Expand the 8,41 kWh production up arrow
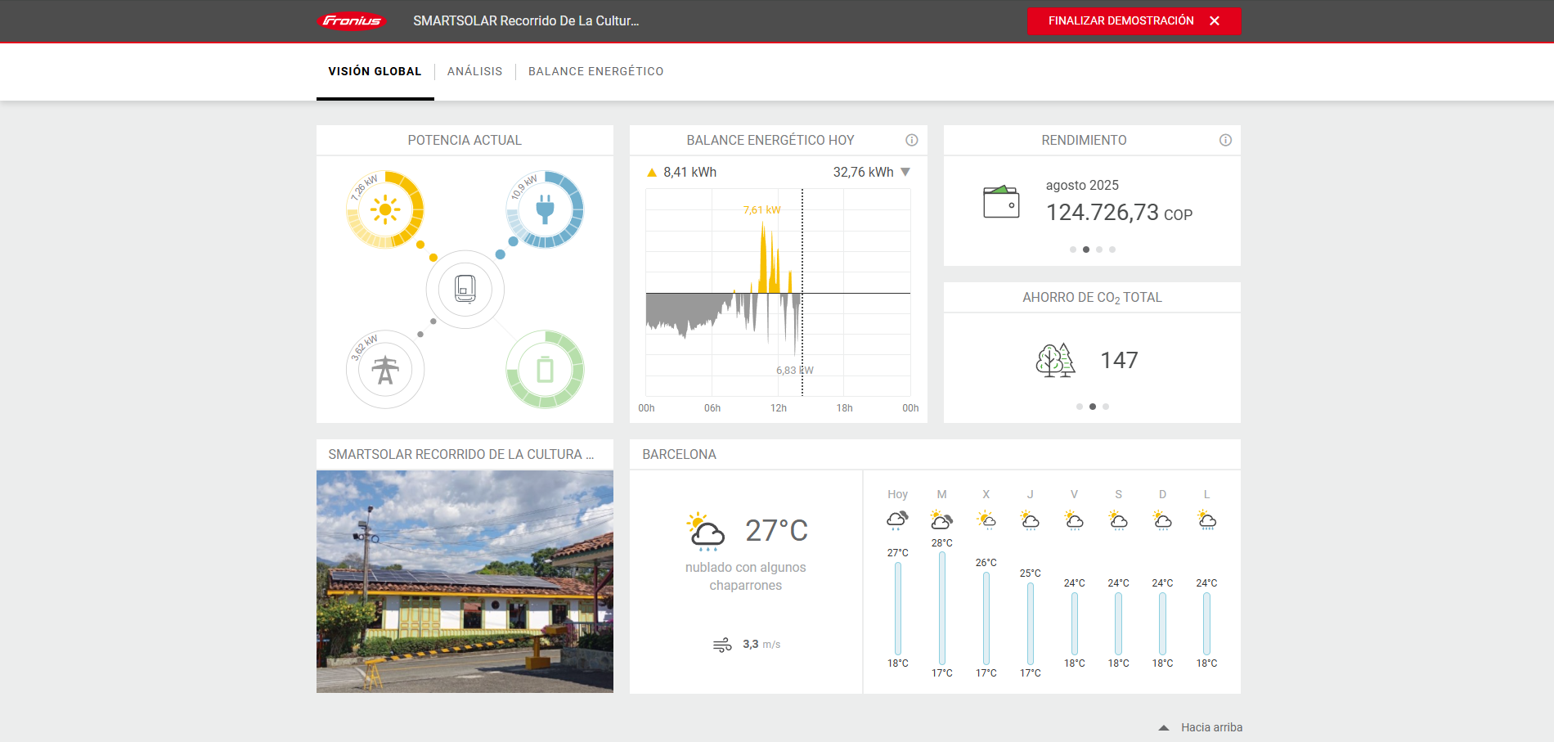1554x742 pixels. pos(652,173)
